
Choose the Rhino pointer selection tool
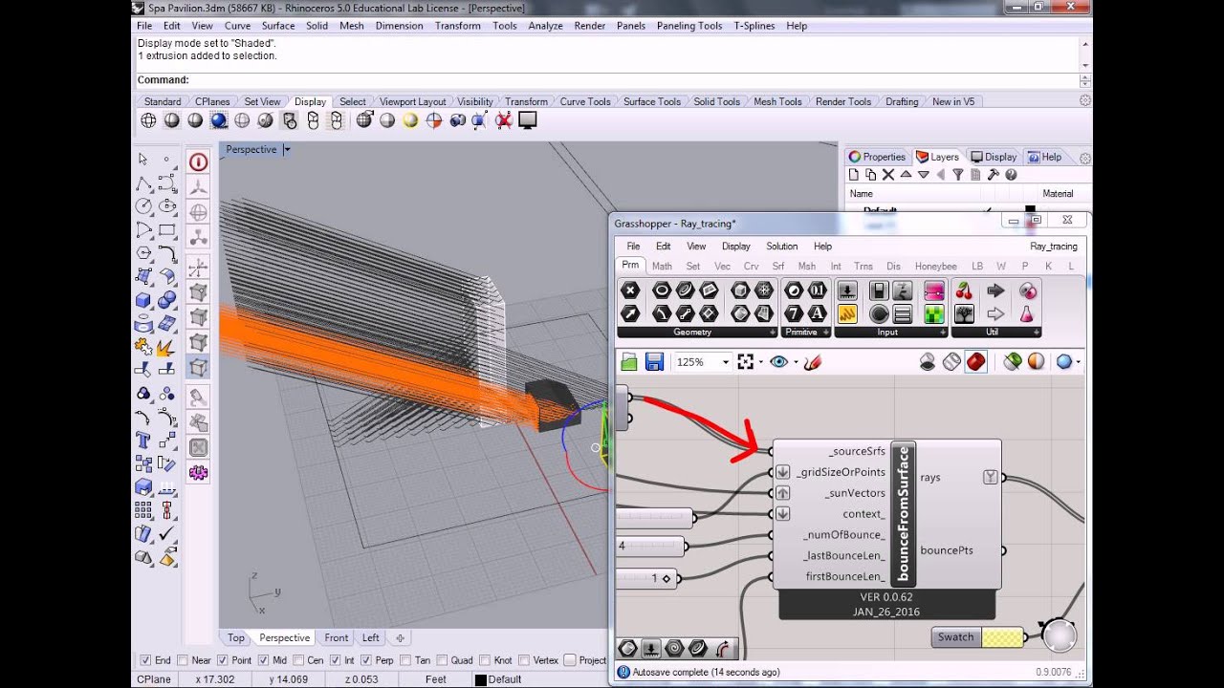tap(143, 159)
